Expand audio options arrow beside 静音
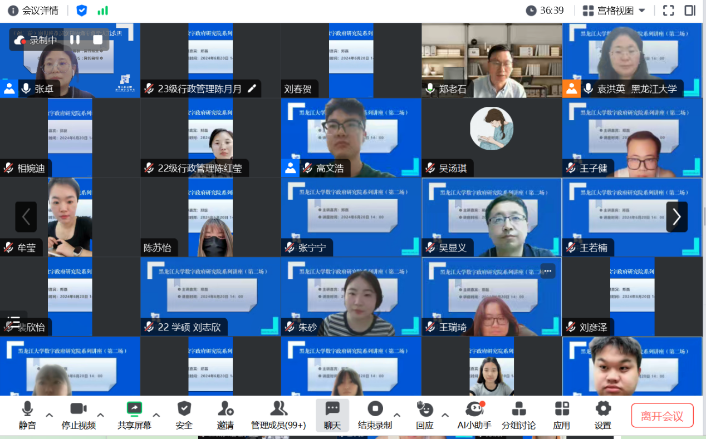Screen dimensions: 706x439 click(49, 415)
